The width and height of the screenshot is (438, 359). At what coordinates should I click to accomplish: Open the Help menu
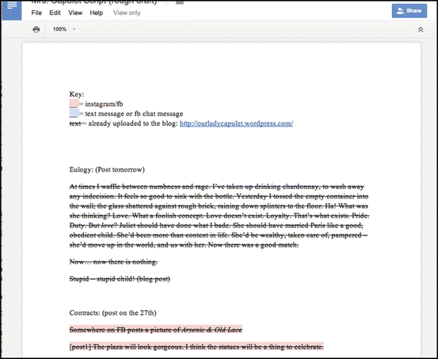[96, 13]
